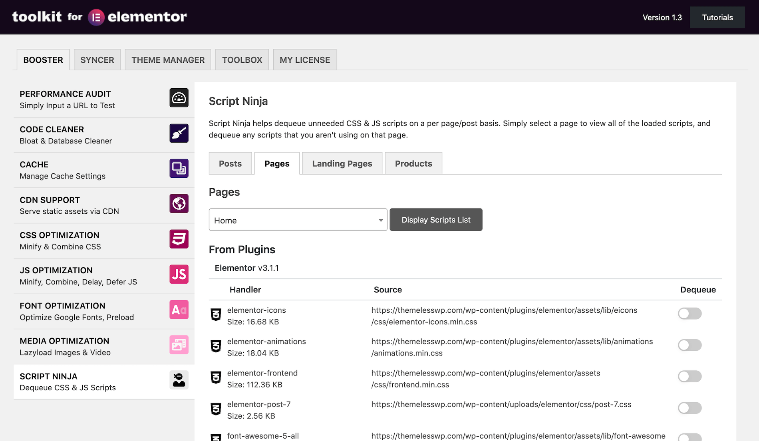This screenshot has width=759, height=441.
Task: Open CSS OPTIMIZATION in sidebar
Action: point(104,241)
